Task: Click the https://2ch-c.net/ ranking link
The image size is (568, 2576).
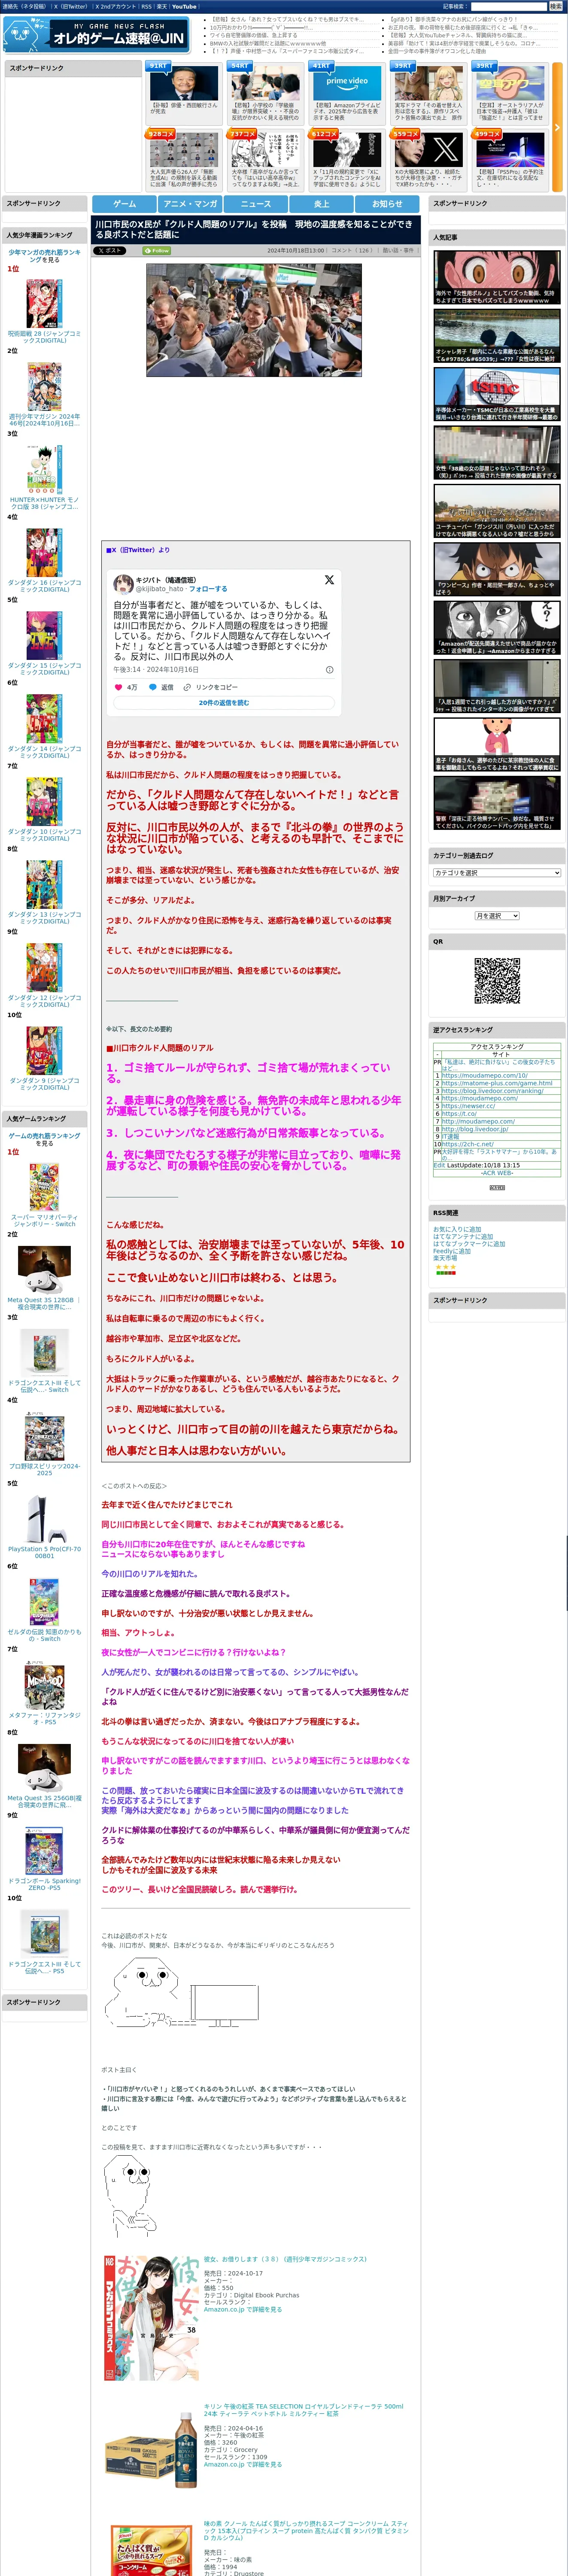Action: pos(469,1144)
